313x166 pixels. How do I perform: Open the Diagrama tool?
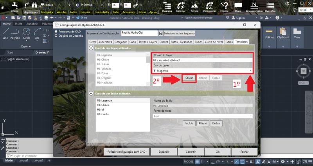[167, 7]
